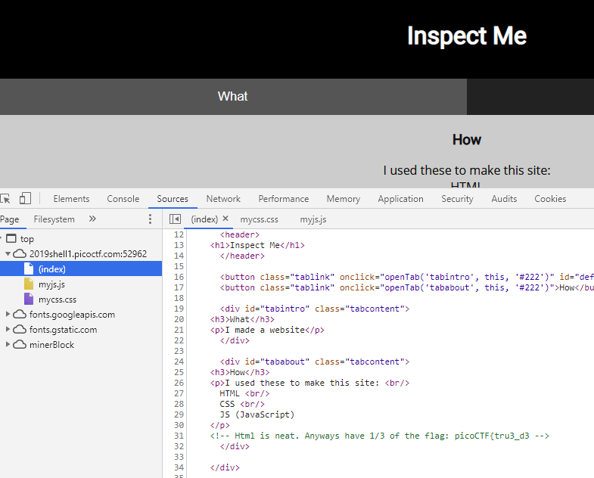The height and width of the screenshot is (478, 594).
Task: Click the What tab button on page
Action: pos(233,97)
